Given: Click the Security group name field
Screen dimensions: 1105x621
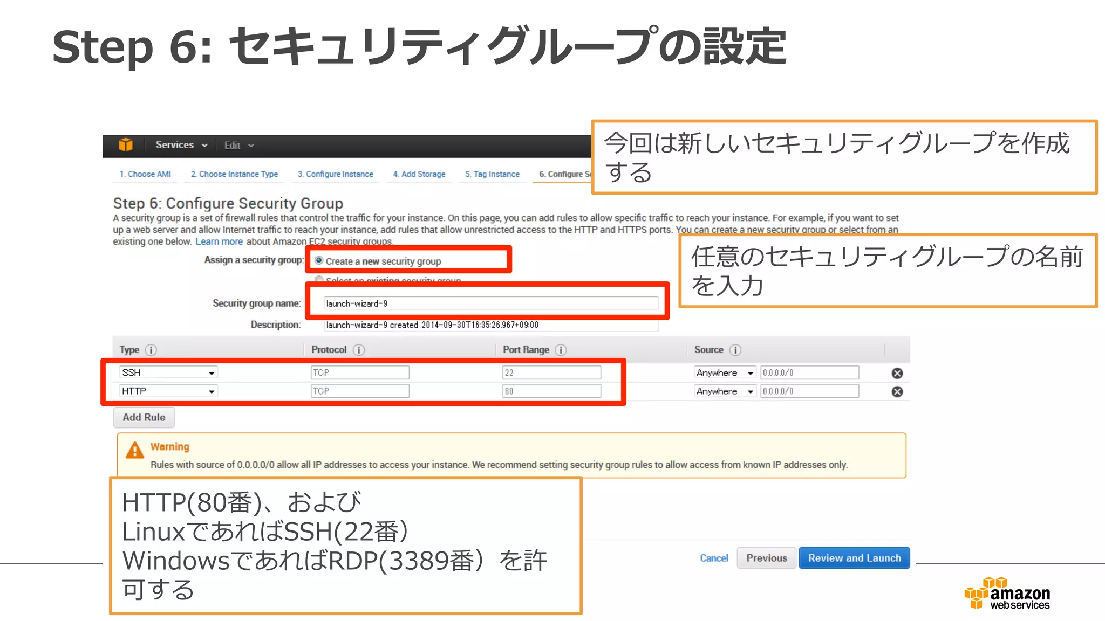Looking at the screenshot, I should [491, 303].
